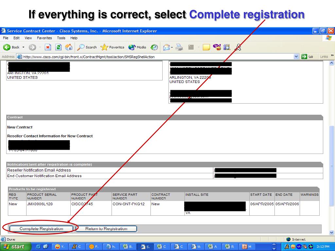Screen dimensions: 335x251
Task: Switch to AIM taskbar button labeled C
Action: [x=77, y=247]
